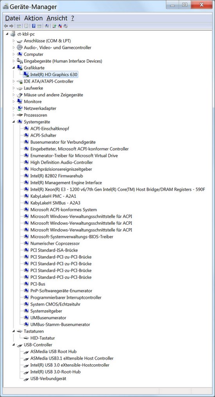Expand the Prozessoren category
The image size is (215, 397).
14,115
